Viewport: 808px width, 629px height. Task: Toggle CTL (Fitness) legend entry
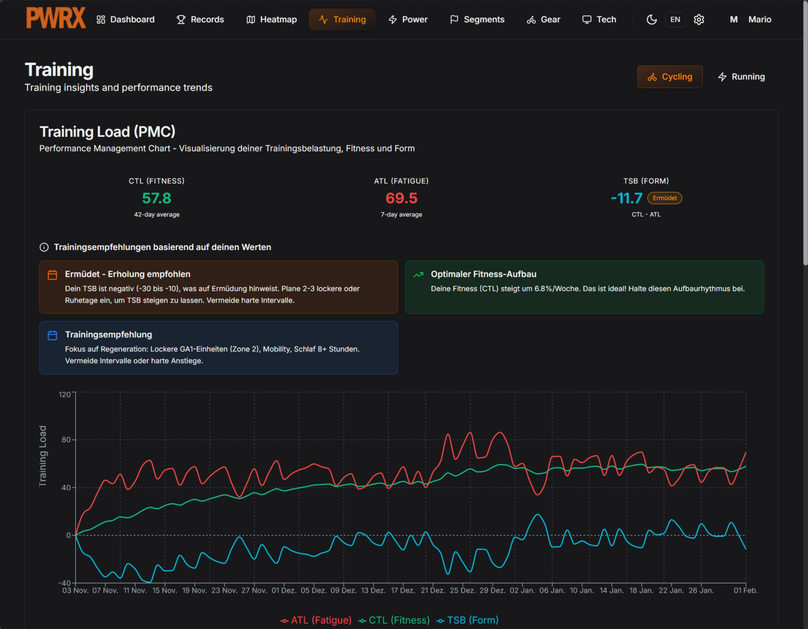pos(394,620)
